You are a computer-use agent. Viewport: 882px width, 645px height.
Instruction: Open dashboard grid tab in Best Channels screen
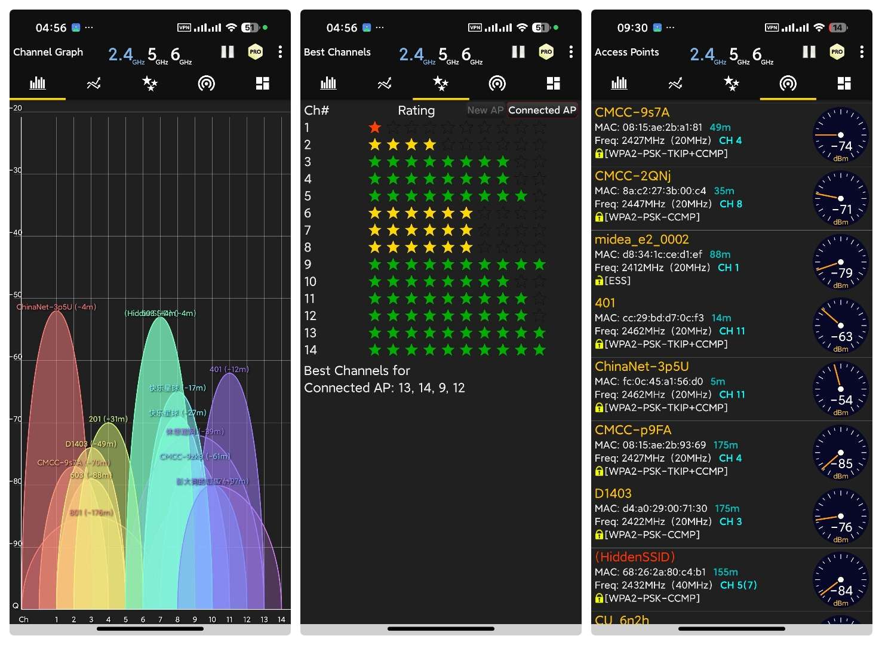click(x=554, y=83)
